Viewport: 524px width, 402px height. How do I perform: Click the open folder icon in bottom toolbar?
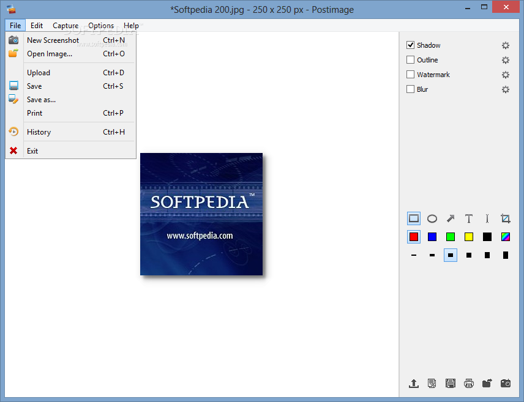point(487,383)
